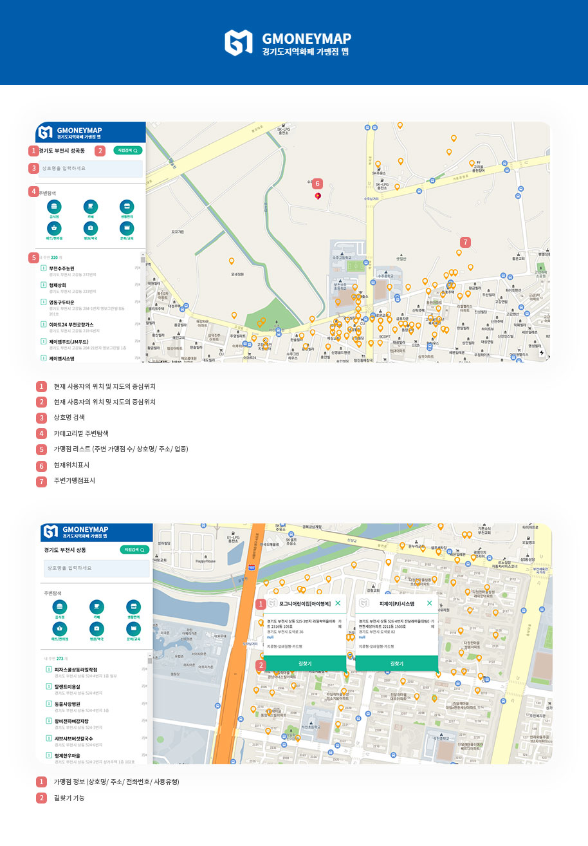Select 문화/교육 category icon in 상동 panel
This screenshot has height=846, width=588.
click(x=133, y=628)
